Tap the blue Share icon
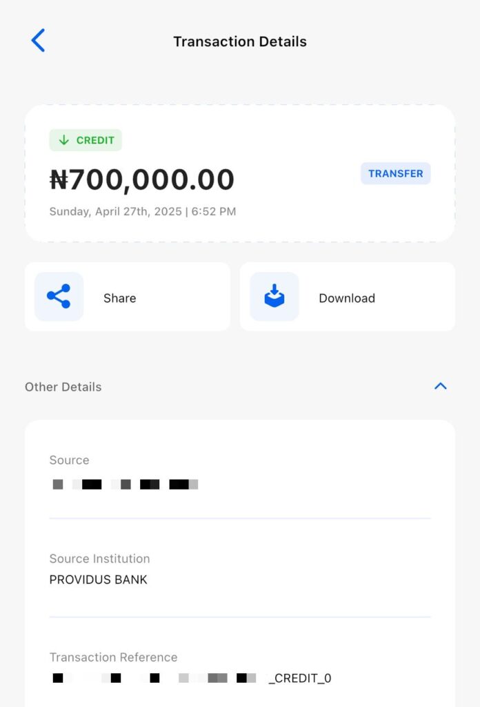This screenshot has height=707, width=480. click(59, 297)
